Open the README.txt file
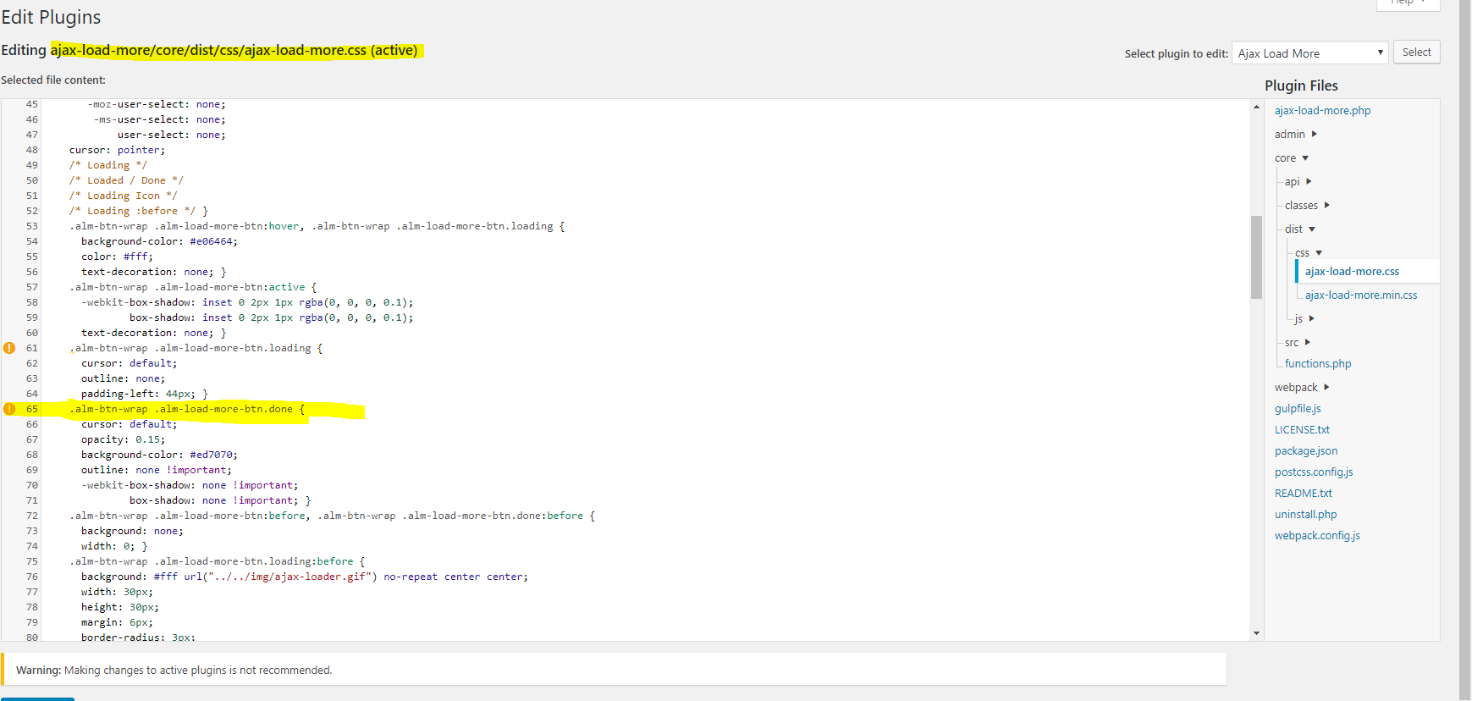 click(1303, 494)
